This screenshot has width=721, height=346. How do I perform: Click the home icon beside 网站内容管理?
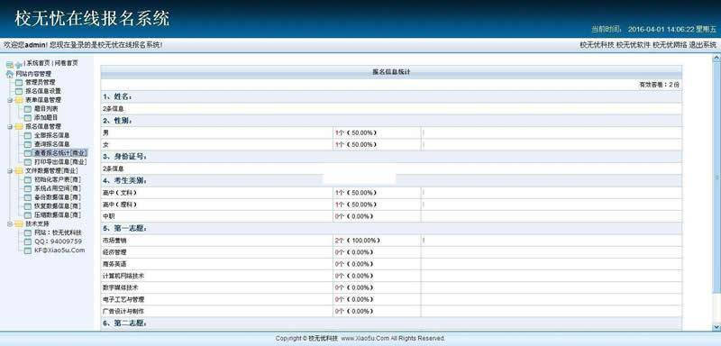(10, 74)
